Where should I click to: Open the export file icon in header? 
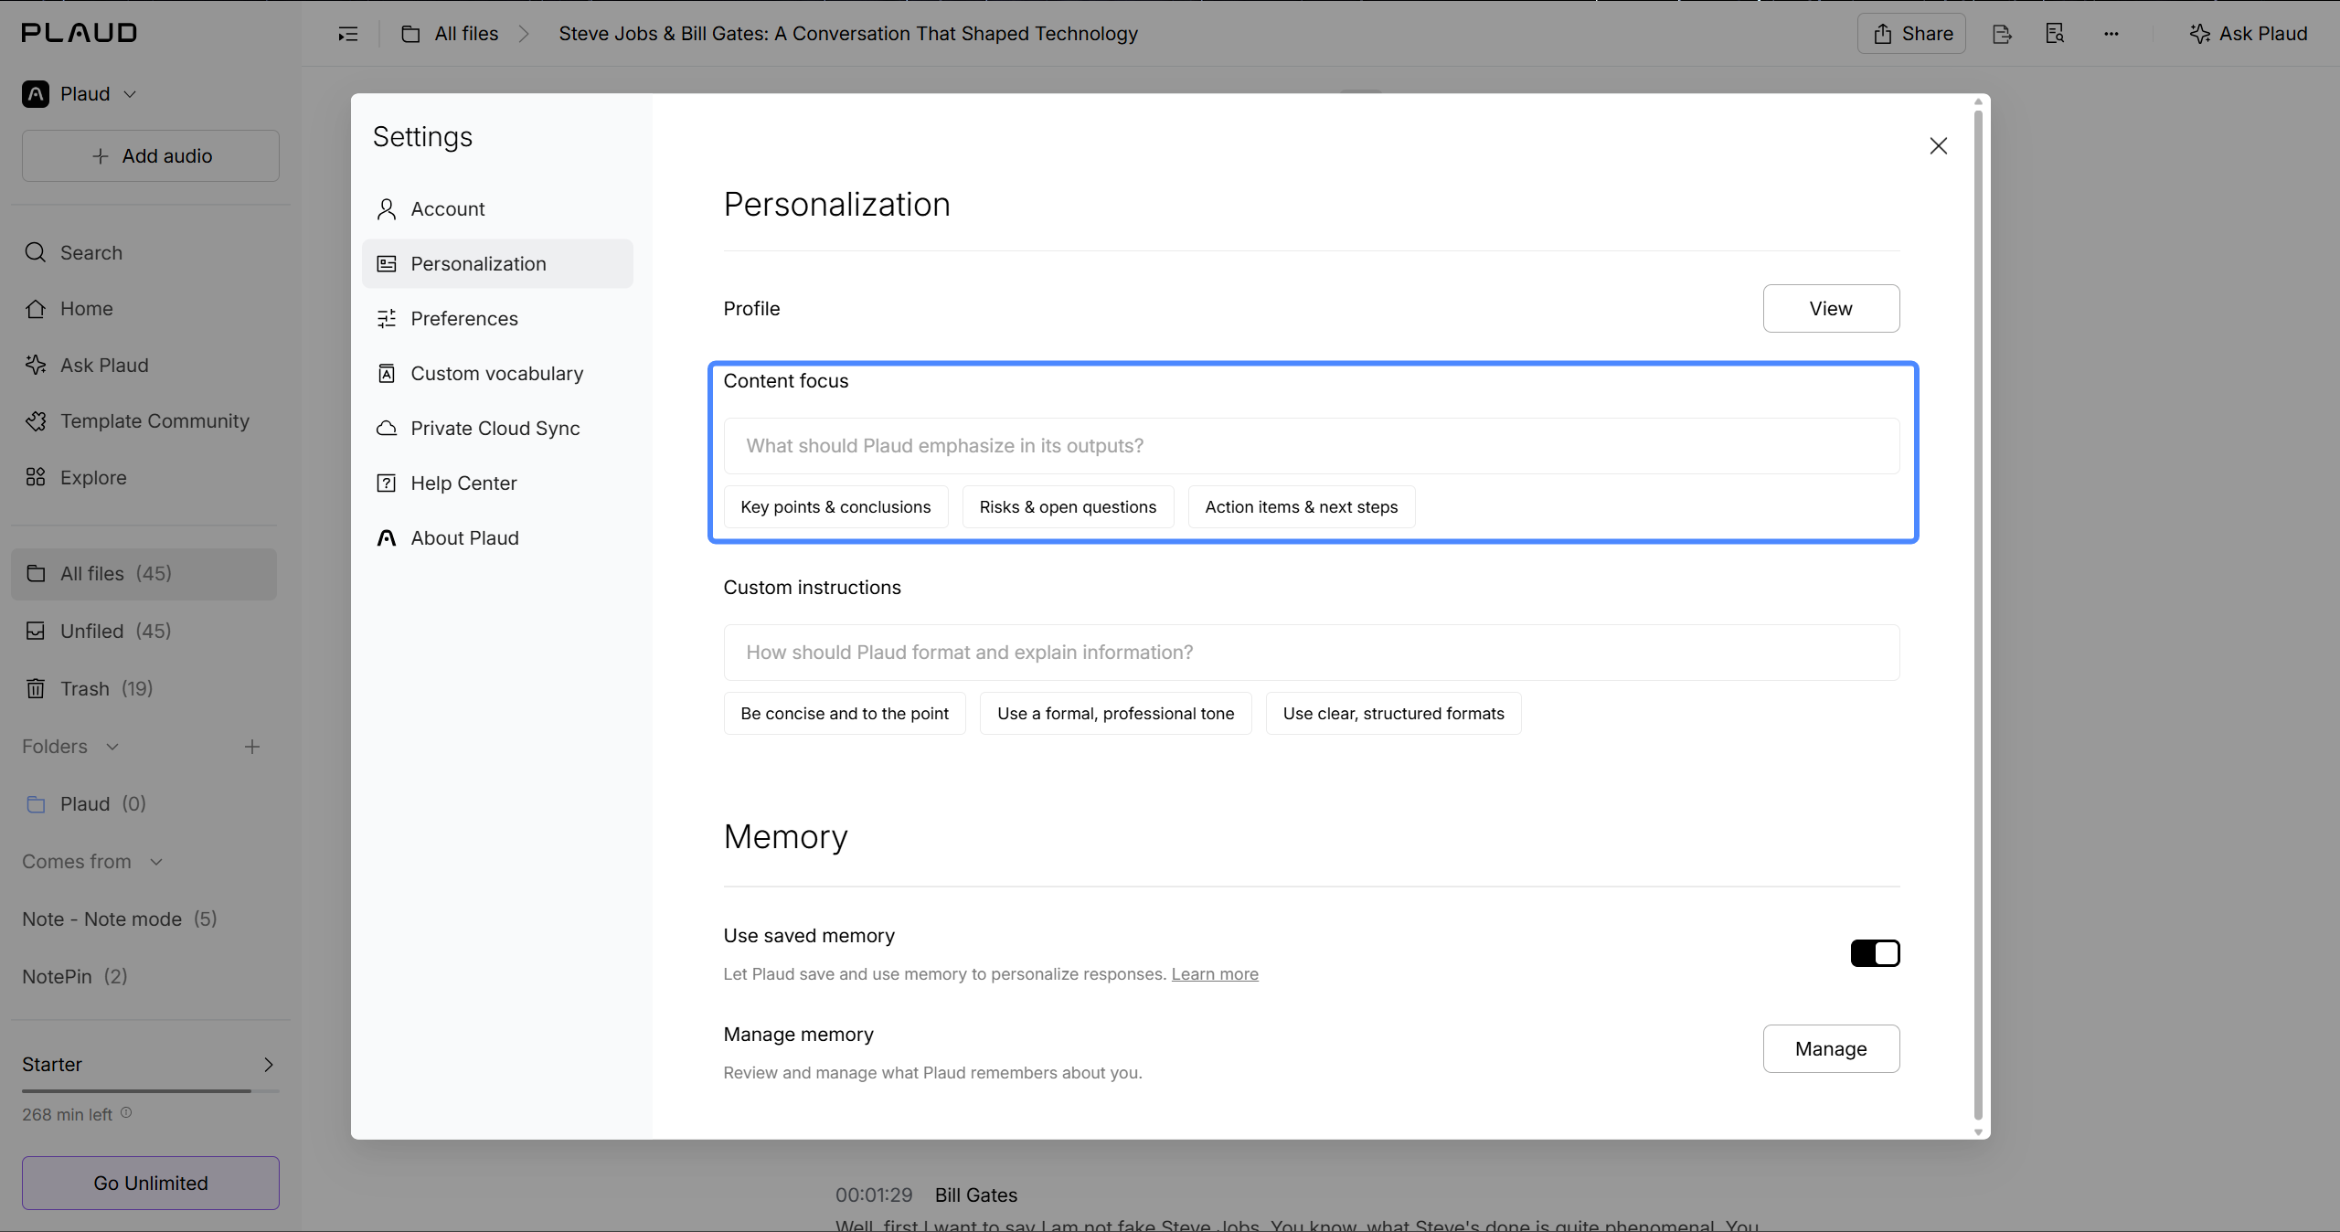(2002, 34)
